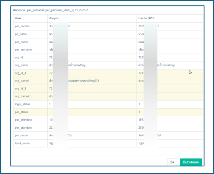This screenshot has width=214, height=174.
Task: Select the org_id field label
Action: click(x=19, y=57)
